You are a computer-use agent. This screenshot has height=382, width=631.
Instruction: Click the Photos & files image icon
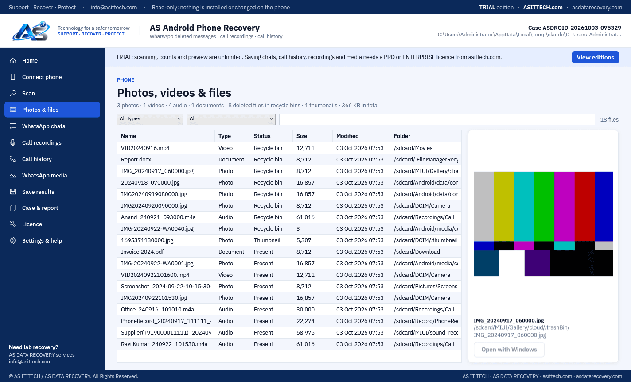tap(13, 110)
